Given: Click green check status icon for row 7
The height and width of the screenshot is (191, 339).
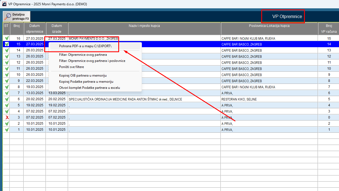Looking at the screenshot, I should tap(7, 93).
